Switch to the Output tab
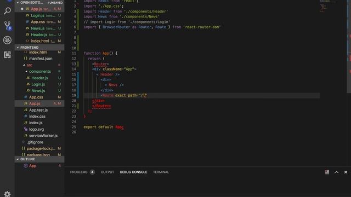 (107, 172)
